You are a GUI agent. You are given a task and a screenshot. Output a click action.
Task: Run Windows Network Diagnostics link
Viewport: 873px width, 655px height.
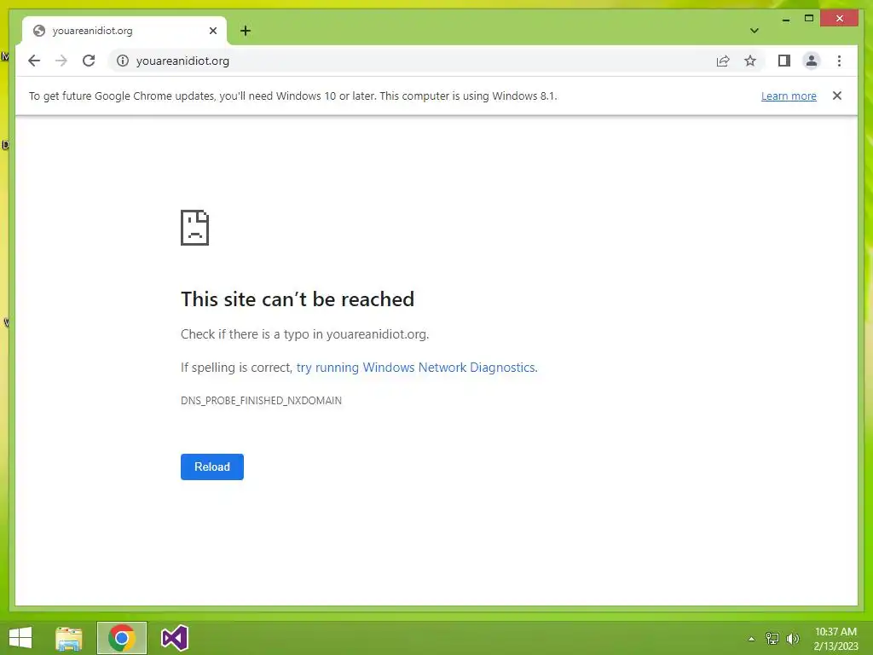416,368
